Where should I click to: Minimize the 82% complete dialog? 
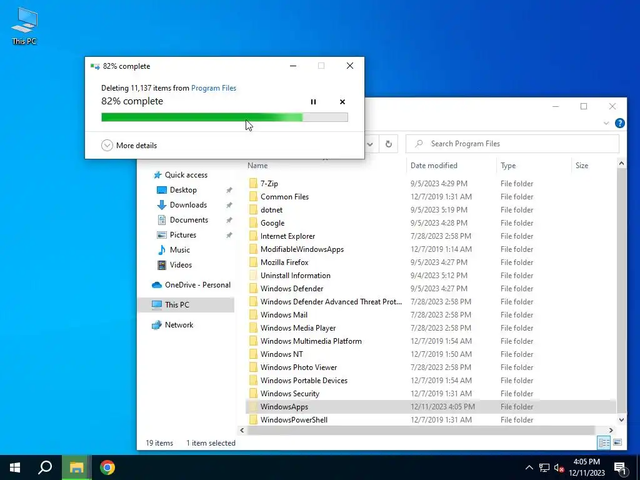coord(293,66)
